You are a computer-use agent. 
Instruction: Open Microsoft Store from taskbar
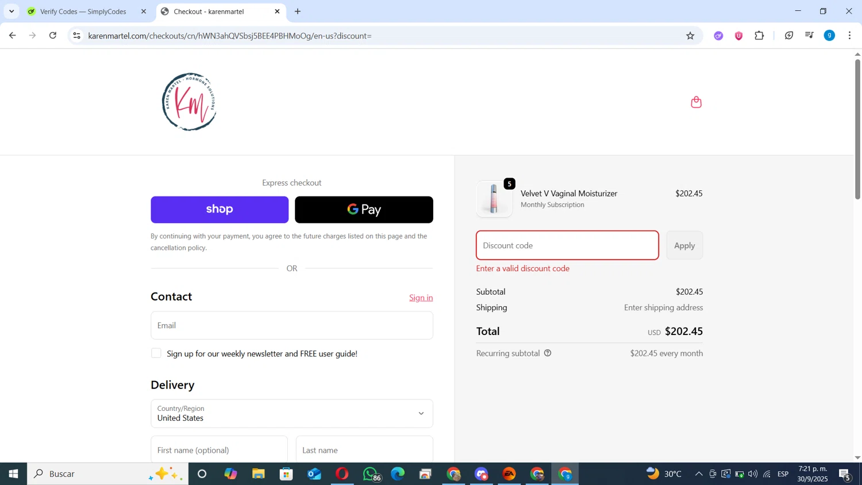click(286, 474)
